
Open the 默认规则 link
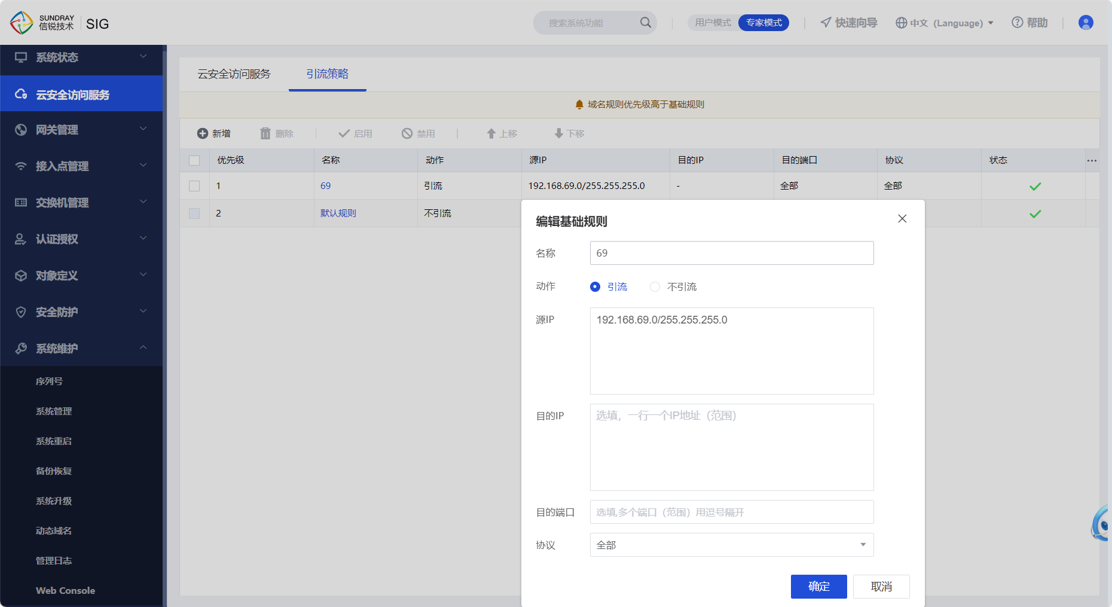click(338, 213)
